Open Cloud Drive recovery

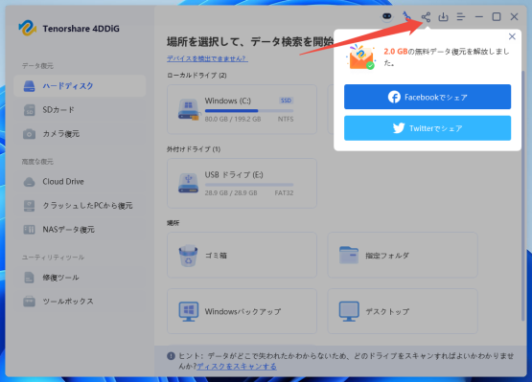80,182
